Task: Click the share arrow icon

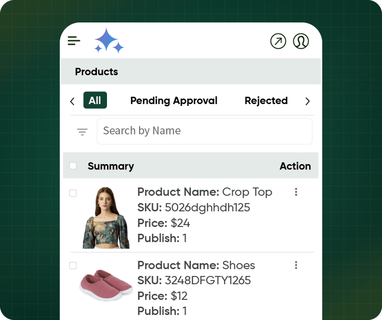Action: (278, 41)
